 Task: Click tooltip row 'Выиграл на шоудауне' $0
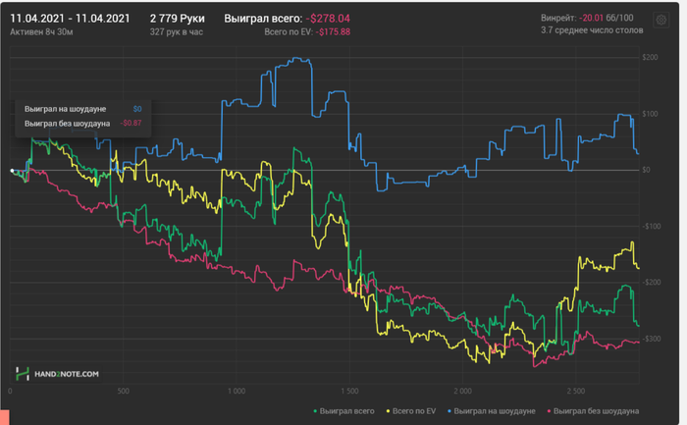pos(82,109)
